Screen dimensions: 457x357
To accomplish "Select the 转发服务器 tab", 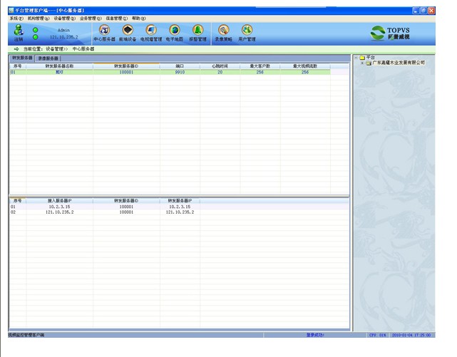I will pos(21,58).
